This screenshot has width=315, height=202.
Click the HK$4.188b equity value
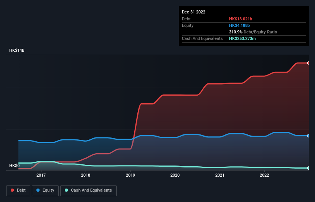tap(239, 25)
